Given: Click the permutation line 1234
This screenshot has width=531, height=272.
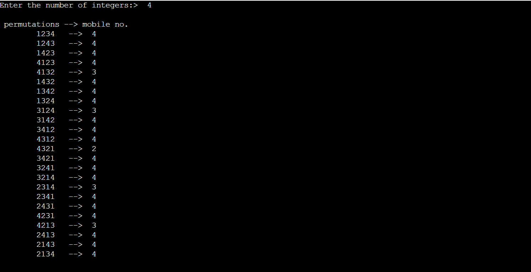Looking at the screenshot, I should tap(45, 34).
